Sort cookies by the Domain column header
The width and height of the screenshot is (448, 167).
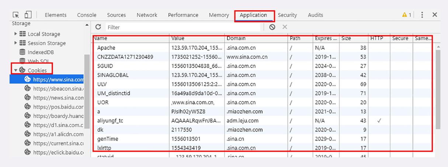pos(256,38)
